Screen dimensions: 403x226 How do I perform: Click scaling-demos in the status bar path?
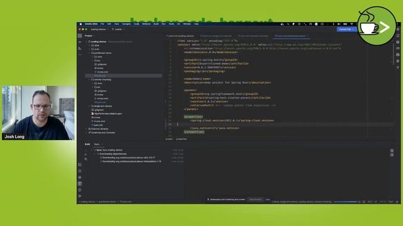click(x=88, y=202)
